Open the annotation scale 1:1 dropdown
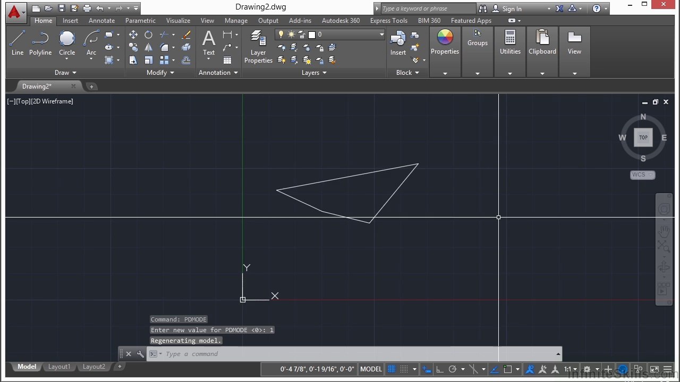The height and width of the screenshot is (382, 680). (571, 369)
